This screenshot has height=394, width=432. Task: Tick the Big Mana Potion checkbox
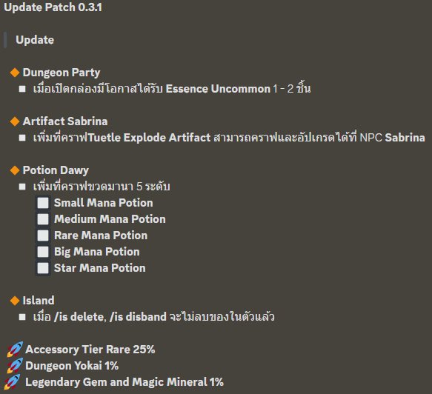point(43,252)
